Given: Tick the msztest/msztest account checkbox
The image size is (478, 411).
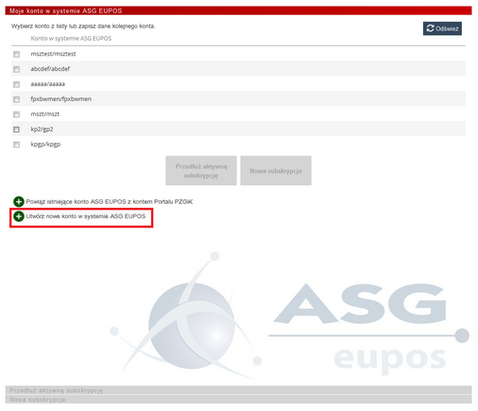Looking at the screenshot, I should (16, 54).
